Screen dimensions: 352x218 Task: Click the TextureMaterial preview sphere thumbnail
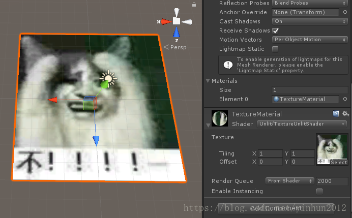[220, 118]
